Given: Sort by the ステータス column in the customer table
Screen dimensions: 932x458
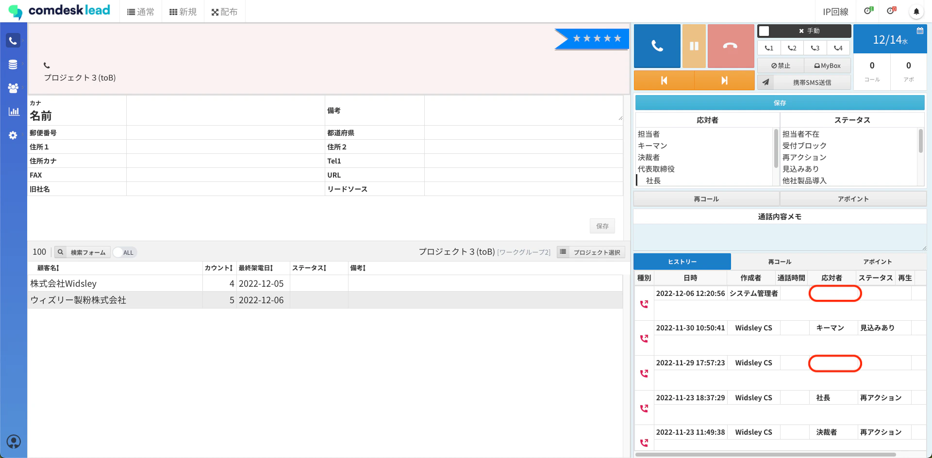Looking at the screenshot, I should (x=309, y=268).
